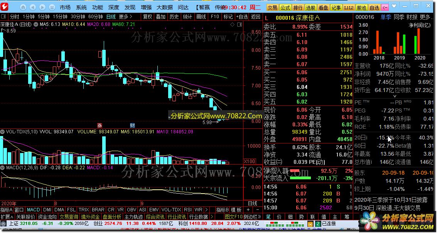The image size is (437, 233).
Task: Zoom out chart with the minus button
Action: pyautogui.click(x=257, y=209)
